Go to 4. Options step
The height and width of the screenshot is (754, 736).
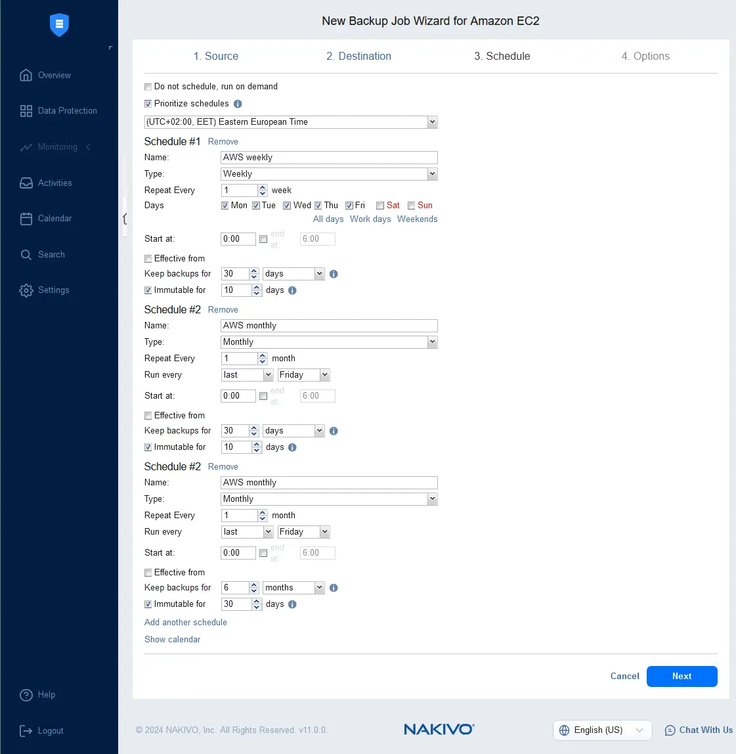645,56
